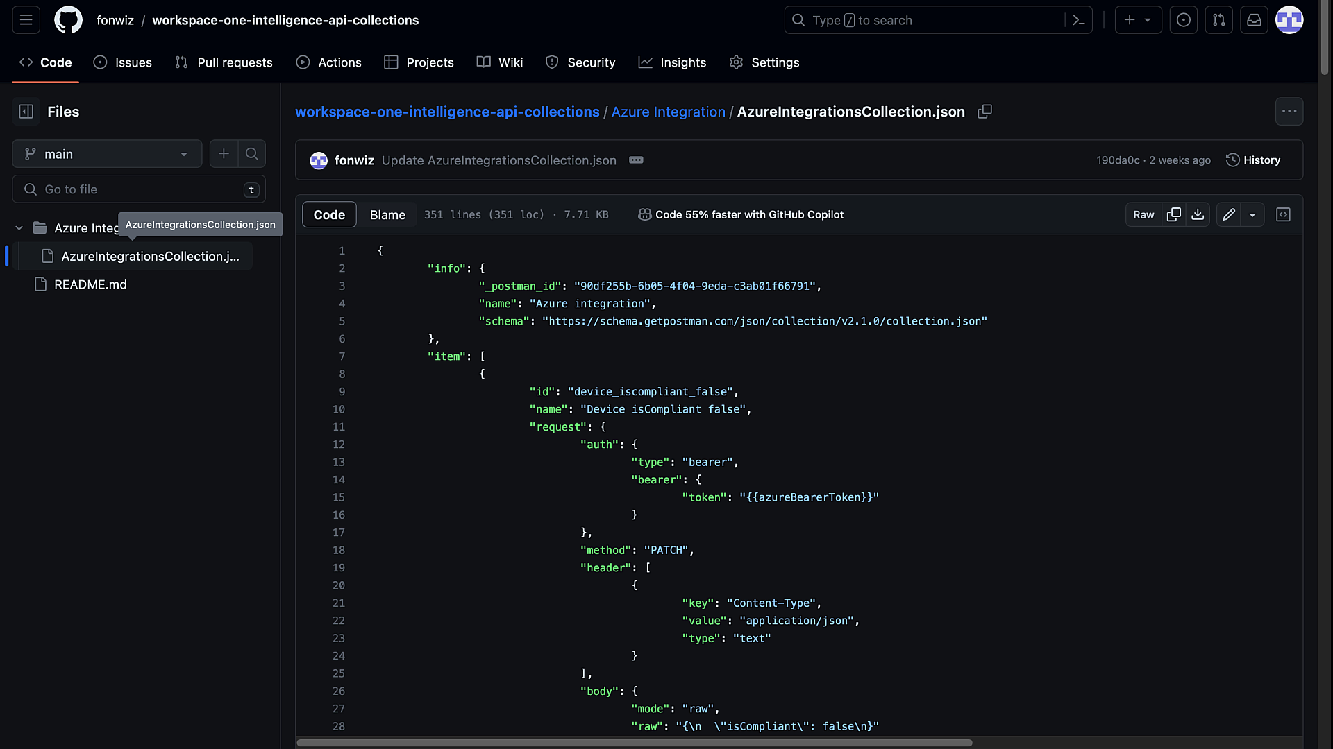Open the command palette icon
This screenshot has height=749, width=1333.
[1078, 20]
